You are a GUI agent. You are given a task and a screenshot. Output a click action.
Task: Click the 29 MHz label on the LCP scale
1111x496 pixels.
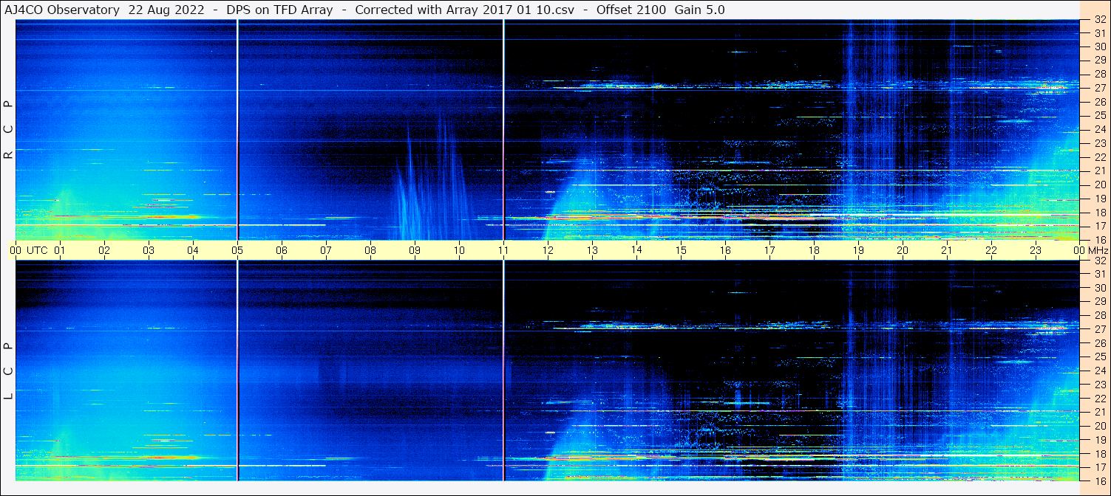pos(1099,302)
